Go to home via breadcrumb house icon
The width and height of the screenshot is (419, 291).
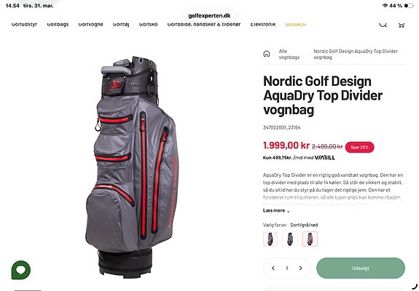(267, 54)
